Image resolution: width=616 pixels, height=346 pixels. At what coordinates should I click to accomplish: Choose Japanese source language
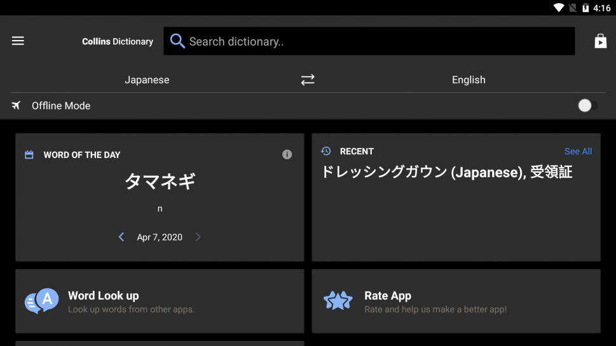coord(147,79)
